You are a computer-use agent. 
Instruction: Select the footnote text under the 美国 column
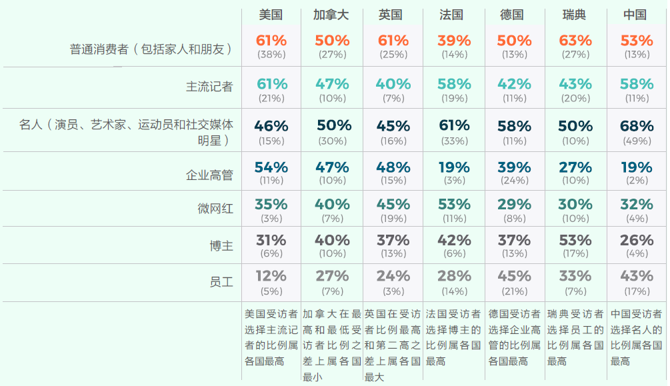[271, 337]
